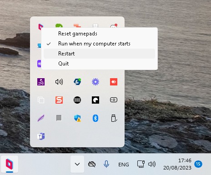Open the red AnyDesk tray icon
This screenshot has height=175, width=211.
click(114, 82)
